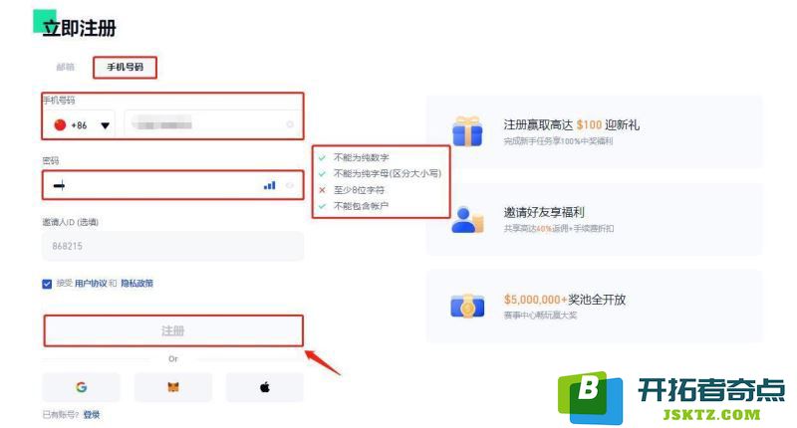Focus the inviter ID field showing 868215
The height and width of the screenshot is (428, 797).
[172, 246]
